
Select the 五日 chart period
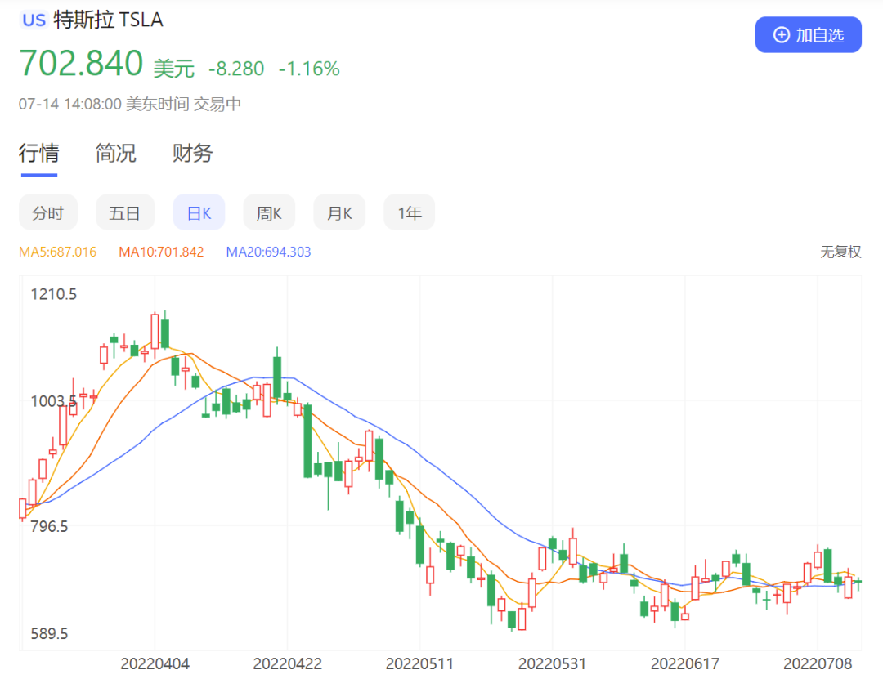click(124, 212)
